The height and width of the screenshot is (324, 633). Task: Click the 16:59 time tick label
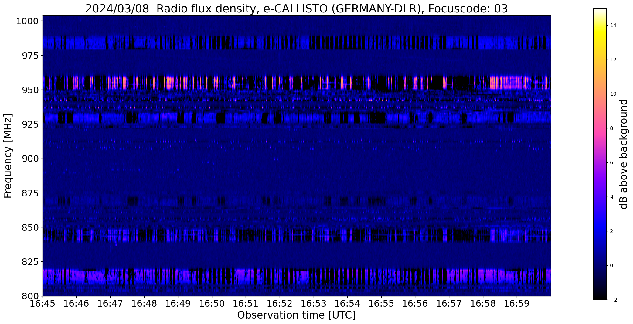[517, 304]
